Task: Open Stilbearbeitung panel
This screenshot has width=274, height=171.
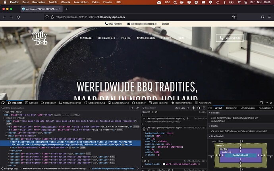Action: click(95, 103)
